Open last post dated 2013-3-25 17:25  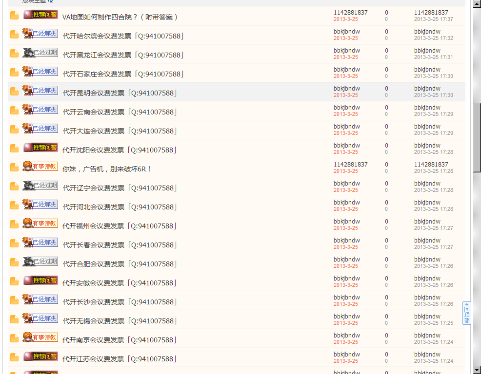point(434,323)
